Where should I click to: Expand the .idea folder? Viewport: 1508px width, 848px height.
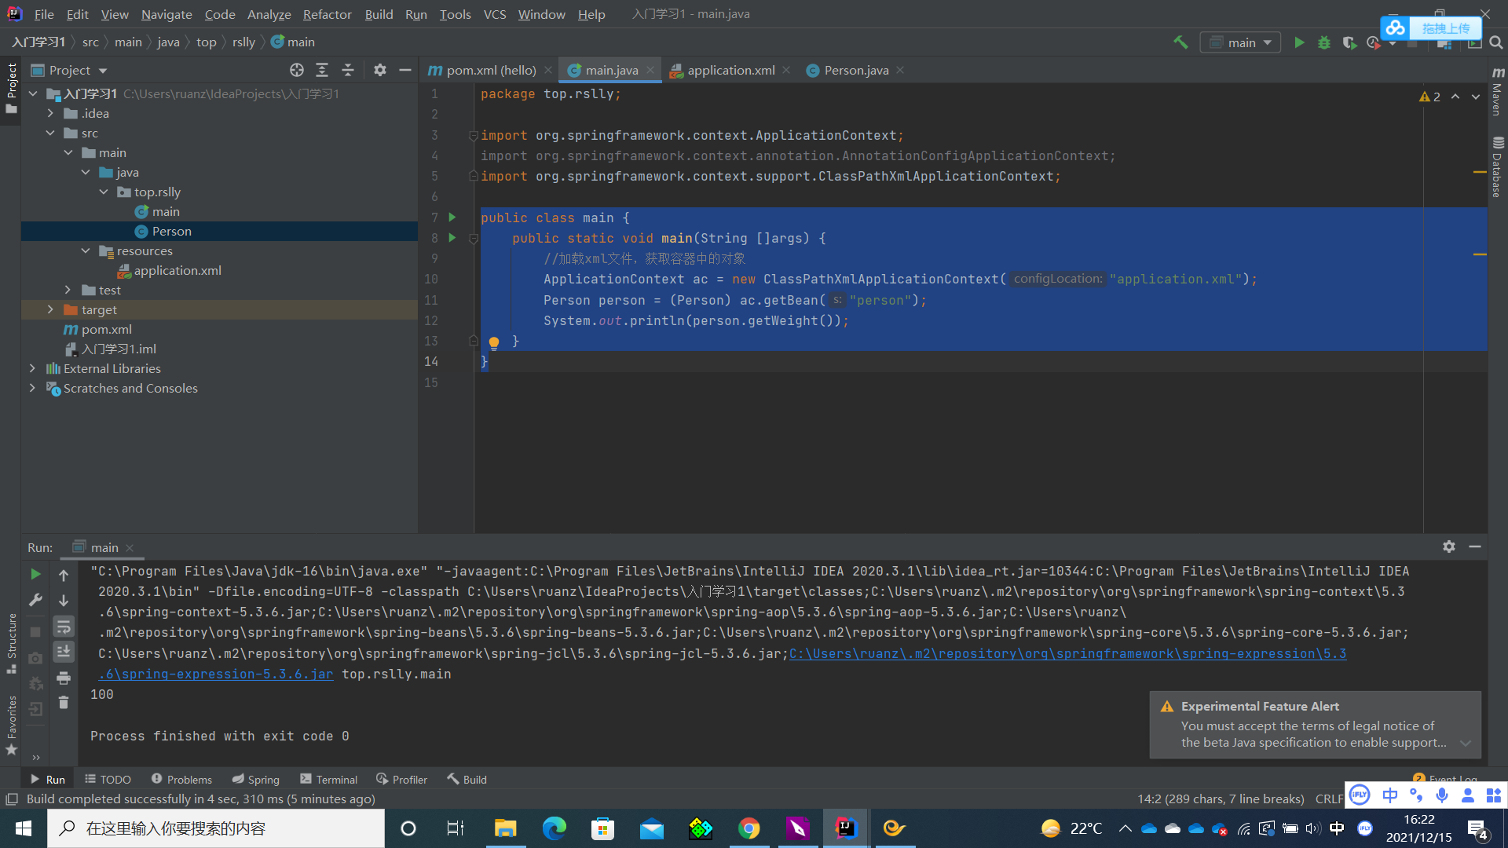click(50, 114)
